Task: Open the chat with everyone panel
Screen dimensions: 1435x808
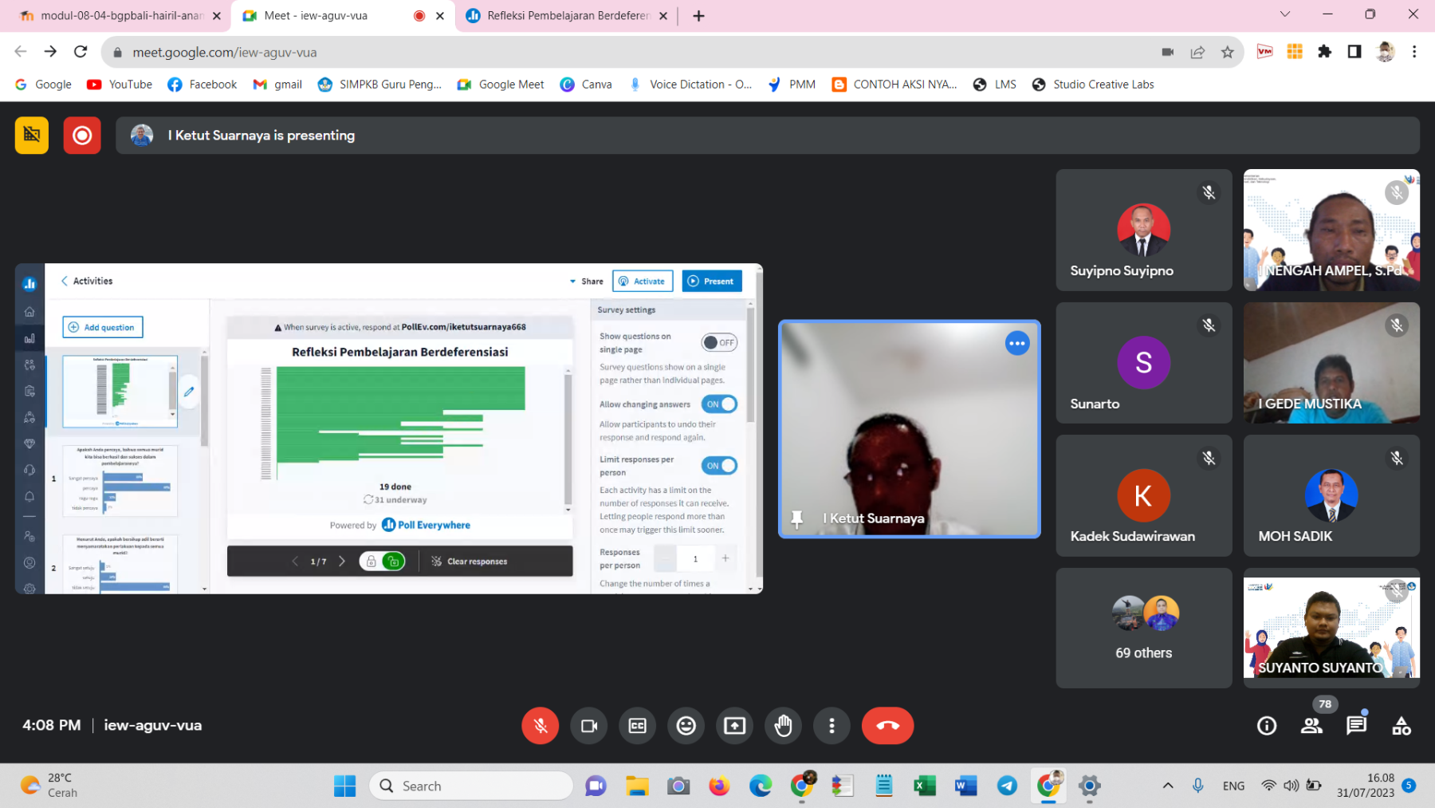Action: [1356, 726]
